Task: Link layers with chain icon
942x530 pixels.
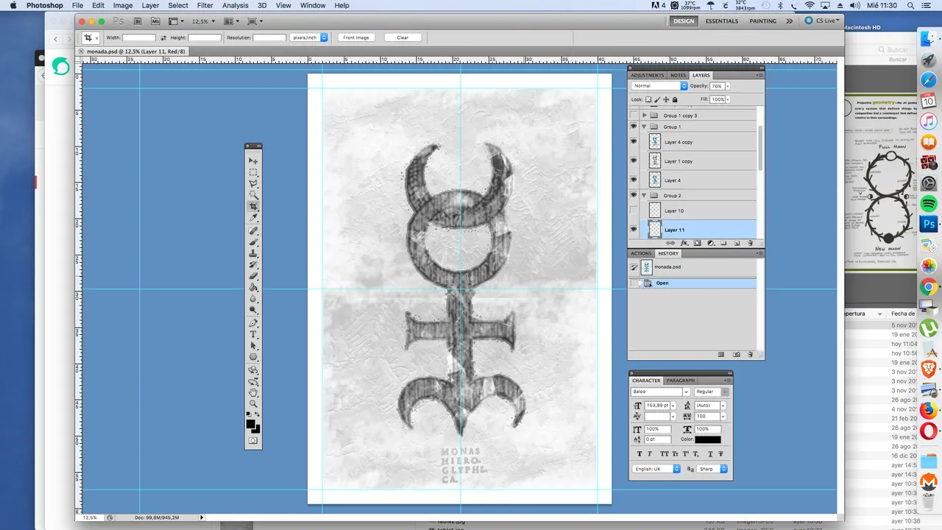Action: pos(670,243)
